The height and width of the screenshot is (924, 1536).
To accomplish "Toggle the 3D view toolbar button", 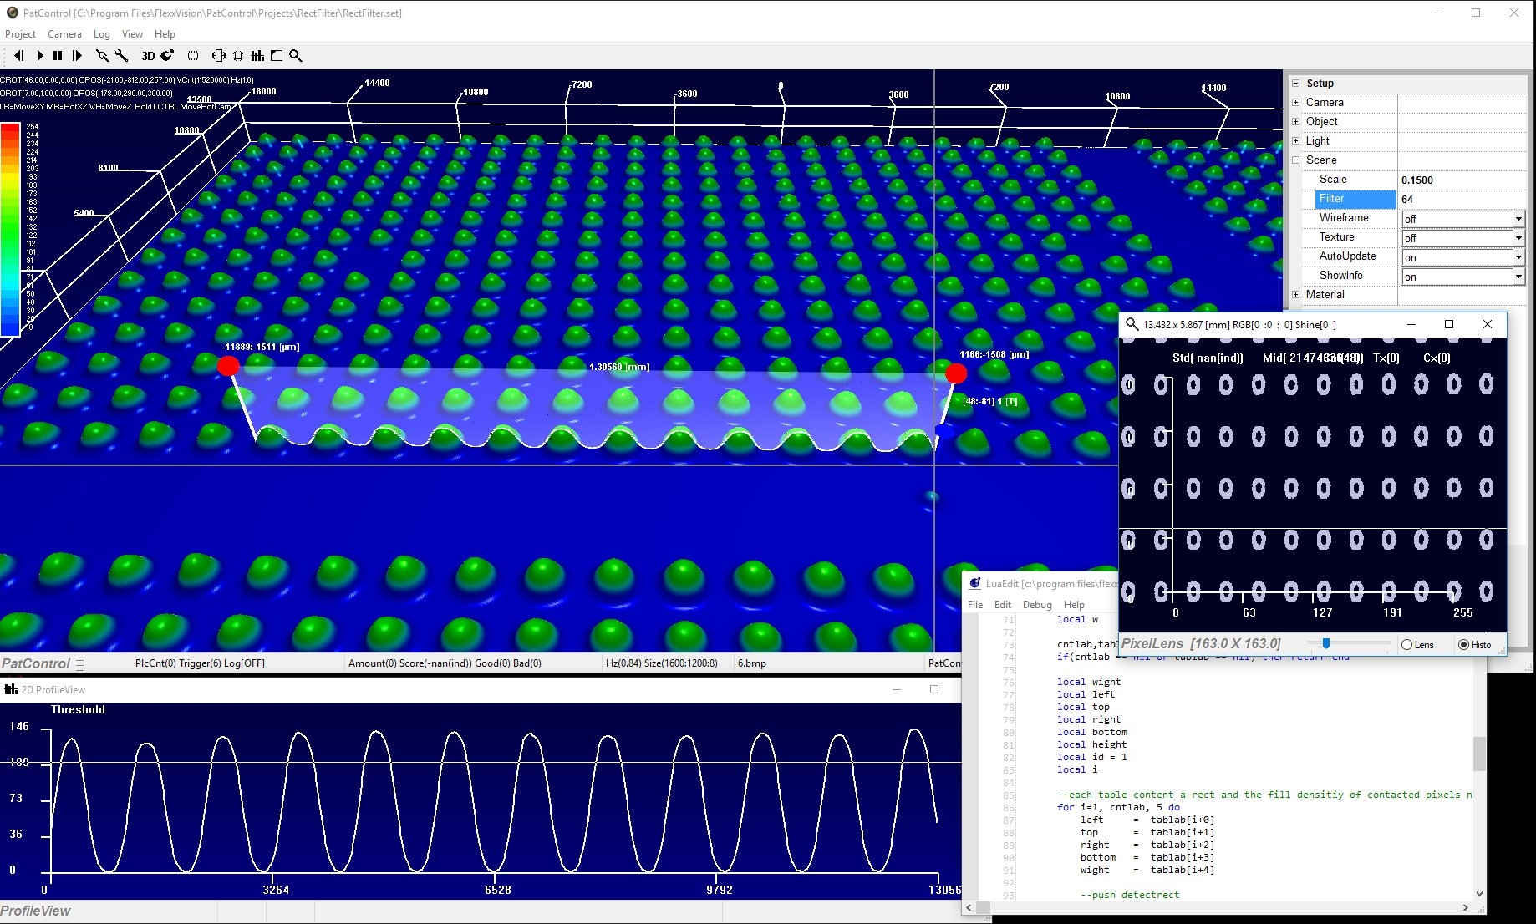I will [x=148, y=56].
